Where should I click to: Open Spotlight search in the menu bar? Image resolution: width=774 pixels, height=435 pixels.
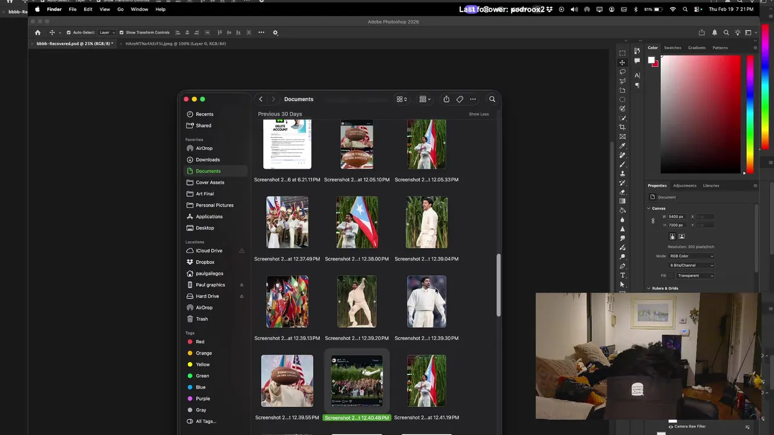coord(685,10)
